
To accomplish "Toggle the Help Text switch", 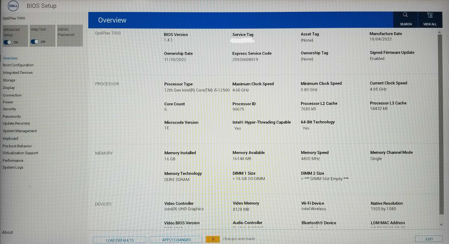I will (35, 42).
